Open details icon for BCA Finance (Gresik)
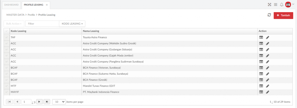Image resolution: width=297 pixels, height=108 pixels. coord(261,80)
